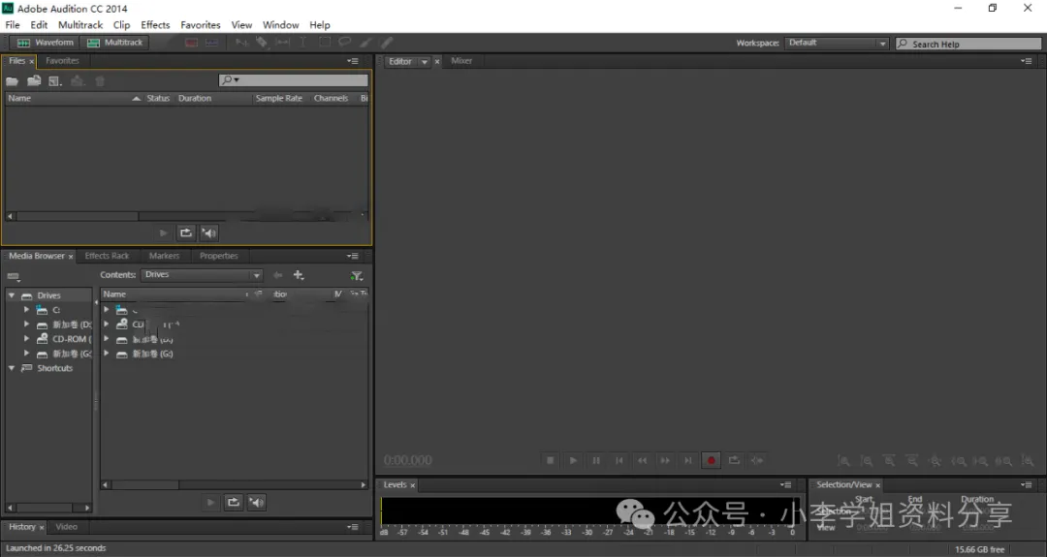Open the Levels panel options menu
Viewport: 1047px width, 557px height.
tap(786, 485)
